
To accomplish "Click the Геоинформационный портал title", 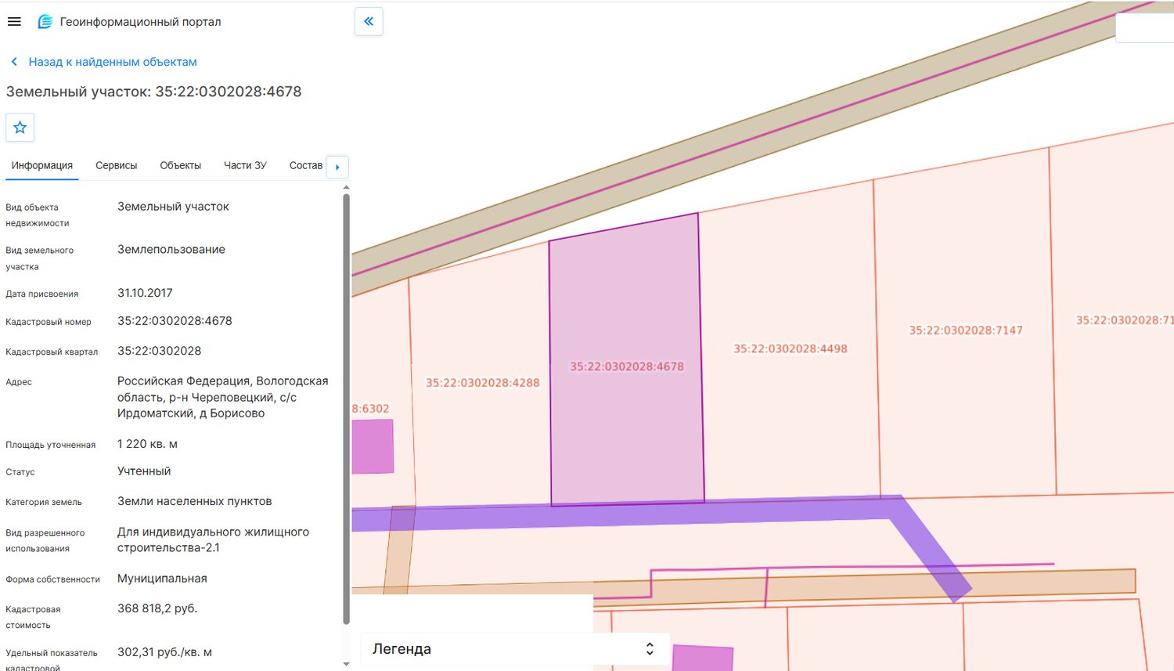I will (x=140, y=22).
